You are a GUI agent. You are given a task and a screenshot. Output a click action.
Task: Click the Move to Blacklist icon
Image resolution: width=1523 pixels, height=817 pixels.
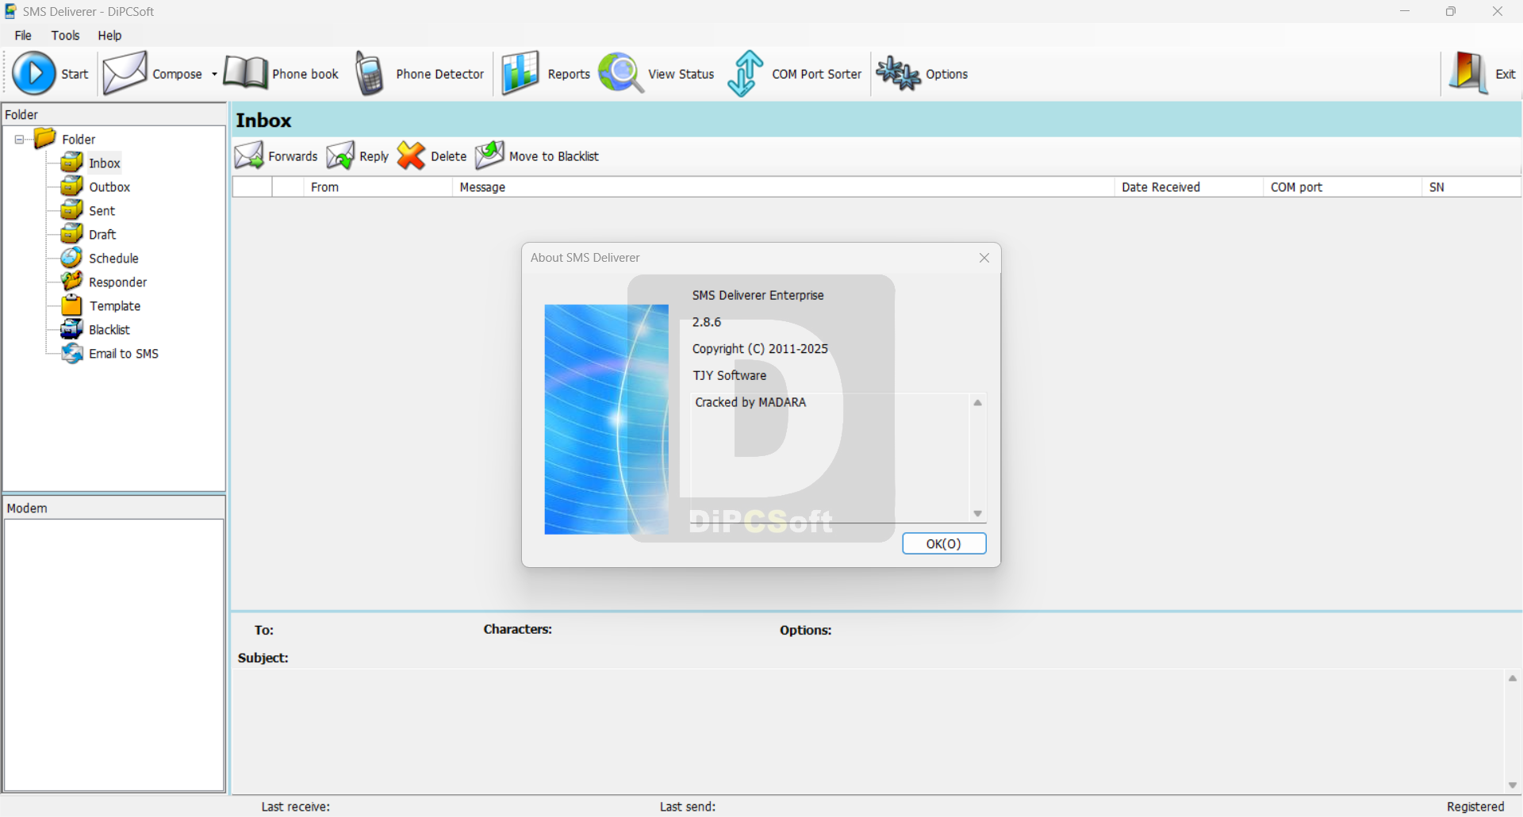tap(489, 155)
